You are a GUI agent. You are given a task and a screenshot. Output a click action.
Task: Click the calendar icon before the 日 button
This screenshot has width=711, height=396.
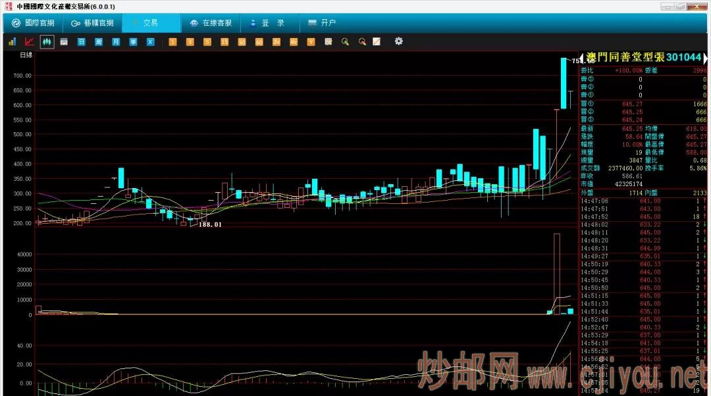pyautogui.click(x=64, y=41)
